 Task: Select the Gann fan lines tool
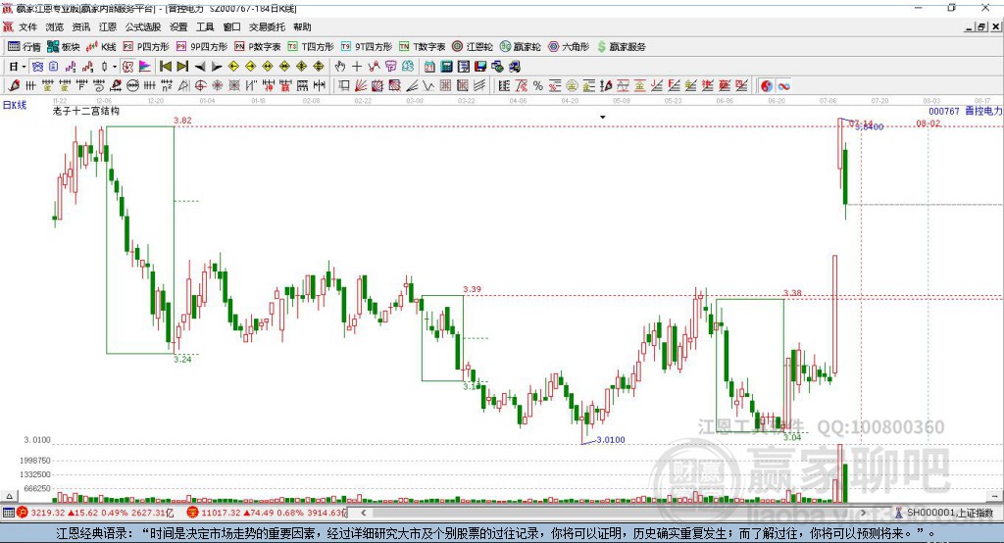[361, 86]
